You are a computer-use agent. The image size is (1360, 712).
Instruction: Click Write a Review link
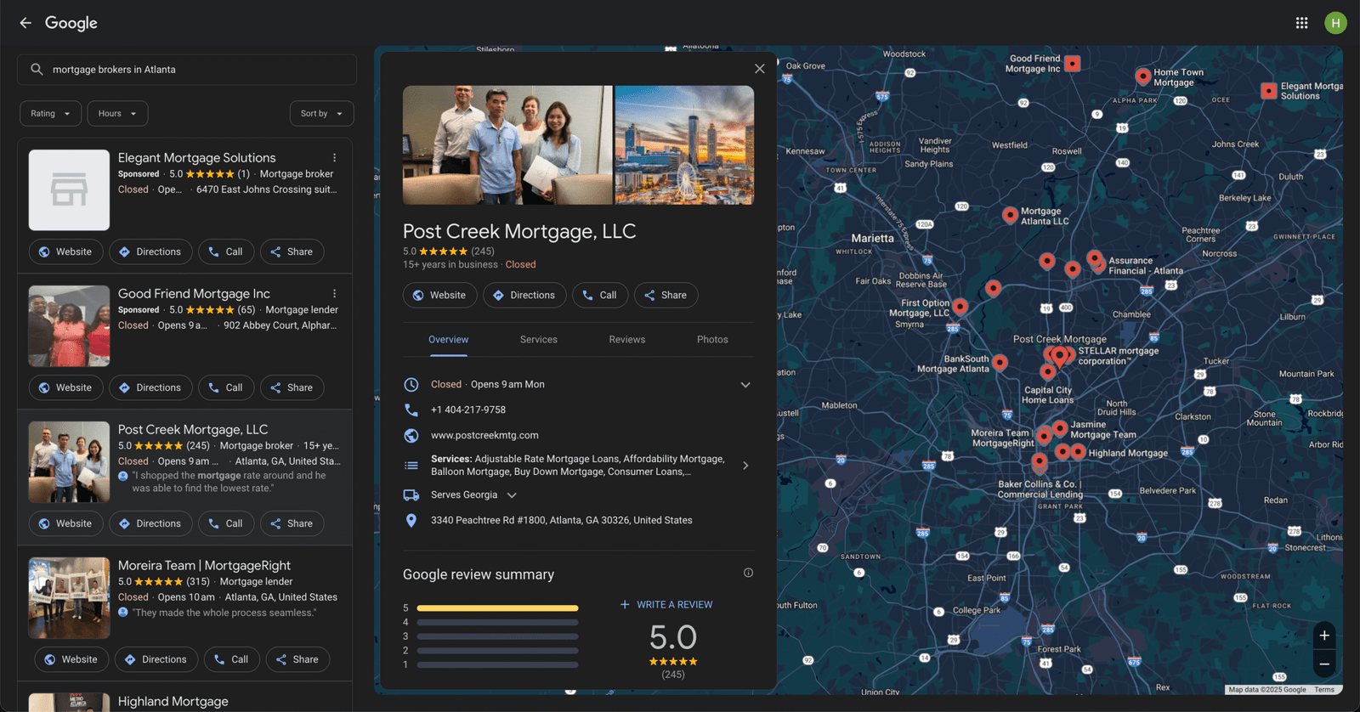coord(666,605)
